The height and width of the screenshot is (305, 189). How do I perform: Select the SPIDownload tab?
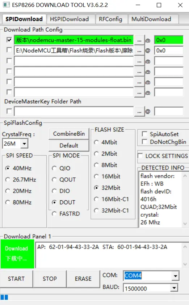coord(24,19)
